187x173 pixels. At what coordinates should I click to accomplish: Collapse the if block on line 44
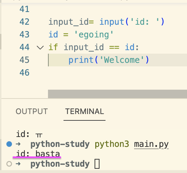(x=40, y=47)
